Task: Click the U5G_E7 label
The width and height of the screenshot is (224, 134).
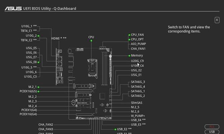Action: [x=31, y=57]
